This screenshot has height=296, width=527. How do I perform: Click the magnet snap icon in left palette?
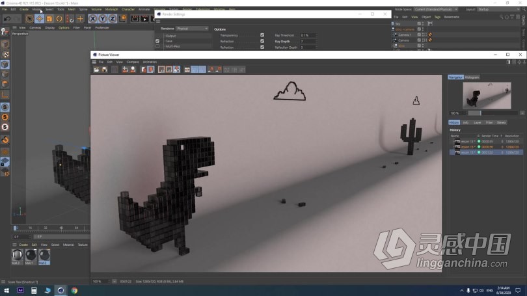(5, 140)
